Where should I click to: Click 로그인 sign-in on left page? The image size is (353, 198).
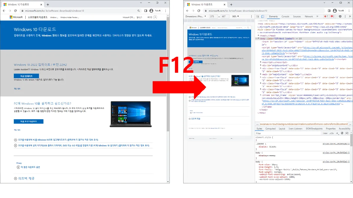(152, 18)
